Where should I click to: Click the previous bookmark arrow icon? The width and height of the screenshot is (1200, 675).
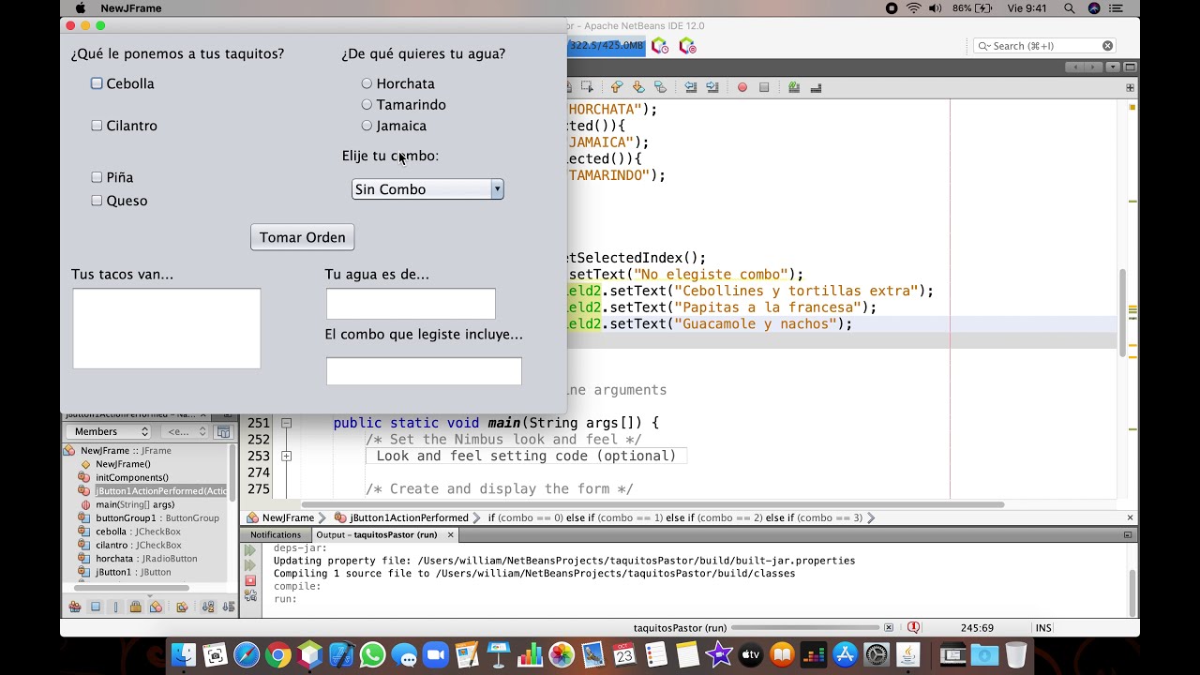pyautogui.click(x=617, y=87)
